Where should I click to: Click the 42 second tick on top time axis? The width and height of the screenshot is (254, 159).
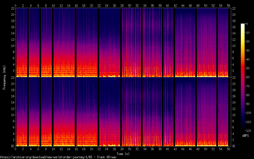click(175, 5)
